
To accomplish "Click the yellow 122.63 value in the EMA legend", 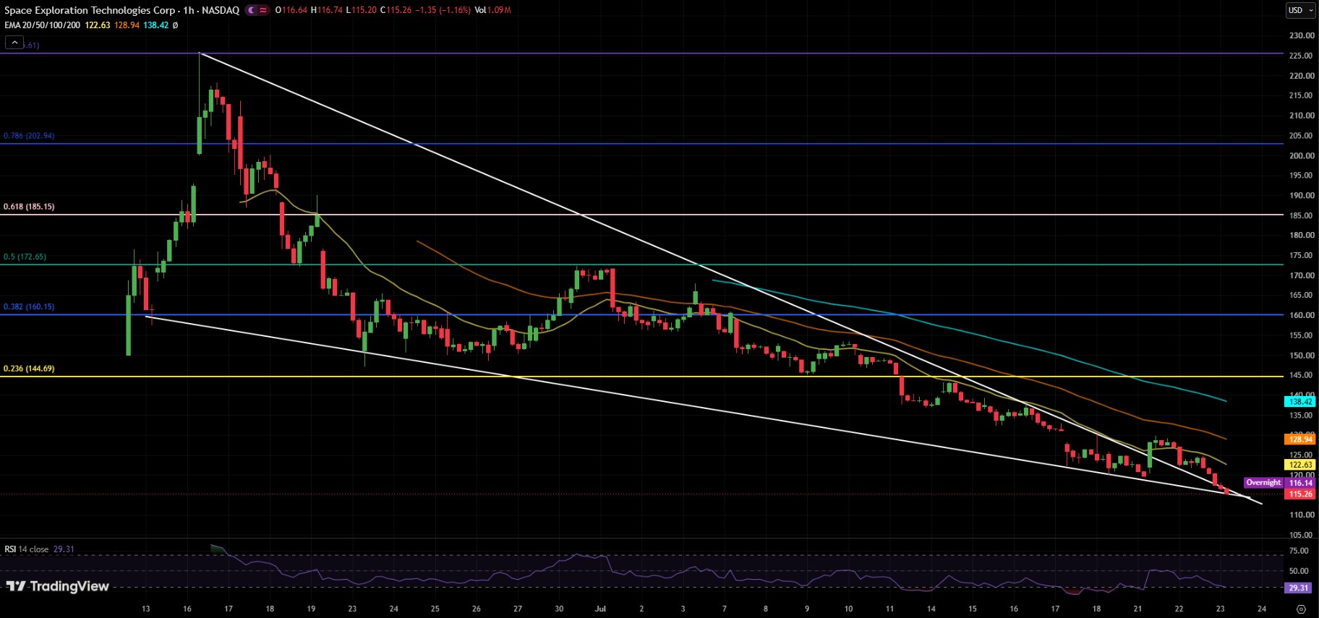I will [98, 25].
